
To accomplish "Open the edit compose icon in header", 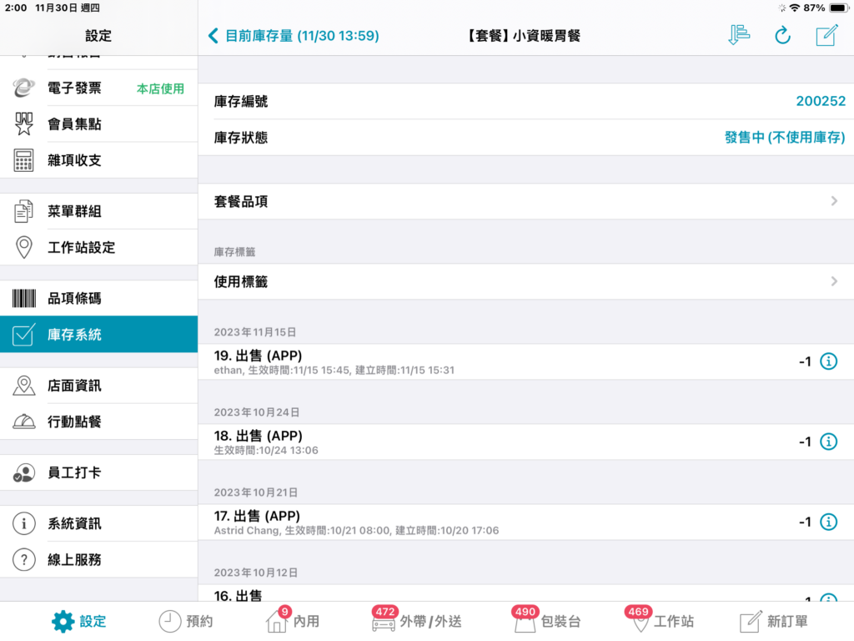I will coord(826,35).
